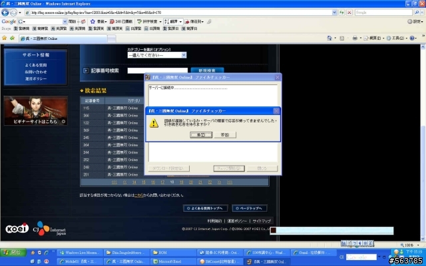
Task: Select the 真・三國無双 Online browser tab
Action: click(x=63, y=39)
